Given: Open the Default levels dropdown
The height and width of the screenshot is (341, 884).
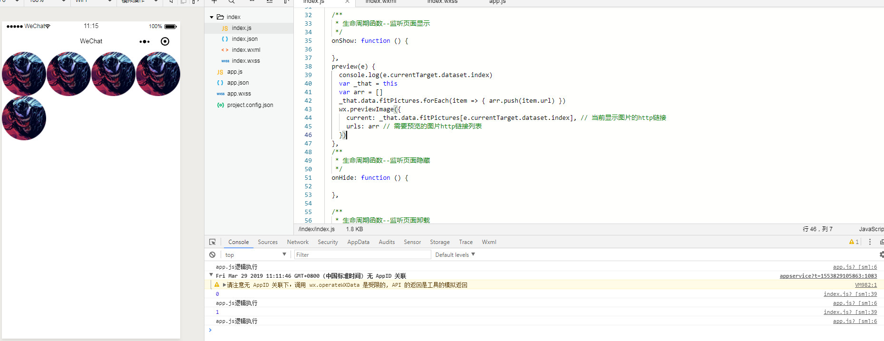Looking at the screenshot, I should tap(455, 255).
